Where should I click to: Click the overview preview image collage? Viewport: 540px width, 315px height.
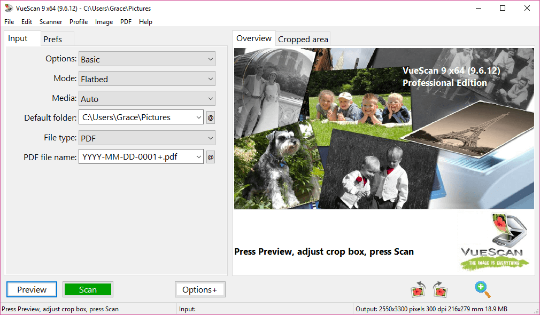click(384, 128)
